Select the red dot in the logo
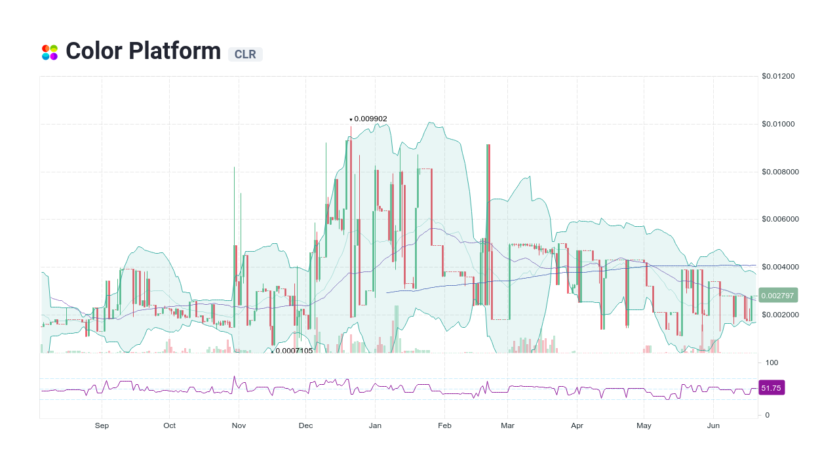Screen dimensions: 839x472 [x=45, y=48]
